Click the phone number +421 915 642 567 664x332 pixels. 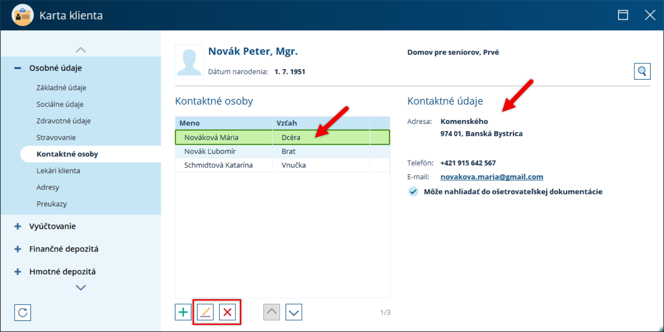point(468,163)
